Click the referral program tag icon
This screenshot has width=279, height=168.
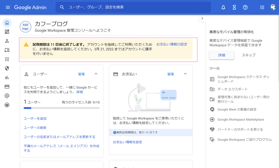tap(212, 140)
